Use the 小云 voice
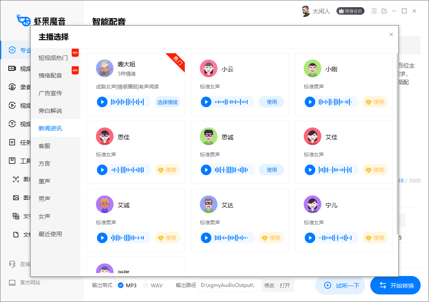 [x=271, y=102]
